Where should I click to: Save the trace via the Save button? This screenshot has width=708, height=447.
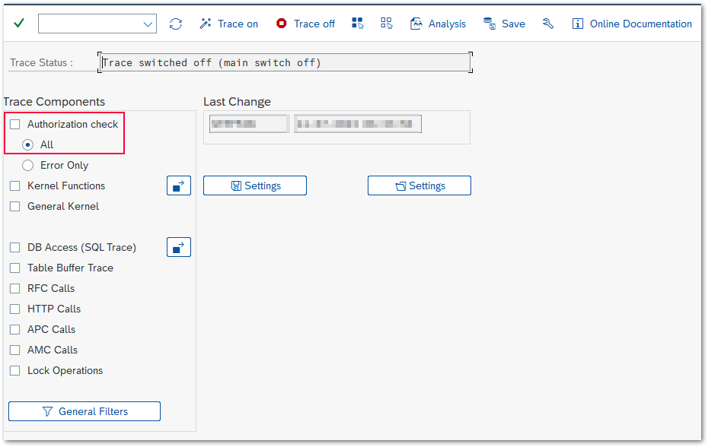[x=504, y=24]
